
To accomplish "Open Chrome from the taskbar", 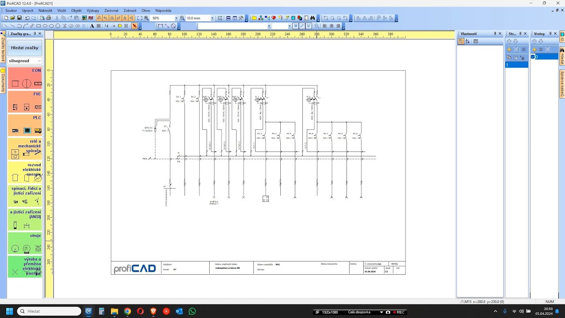I will click(x=127, y=311).
